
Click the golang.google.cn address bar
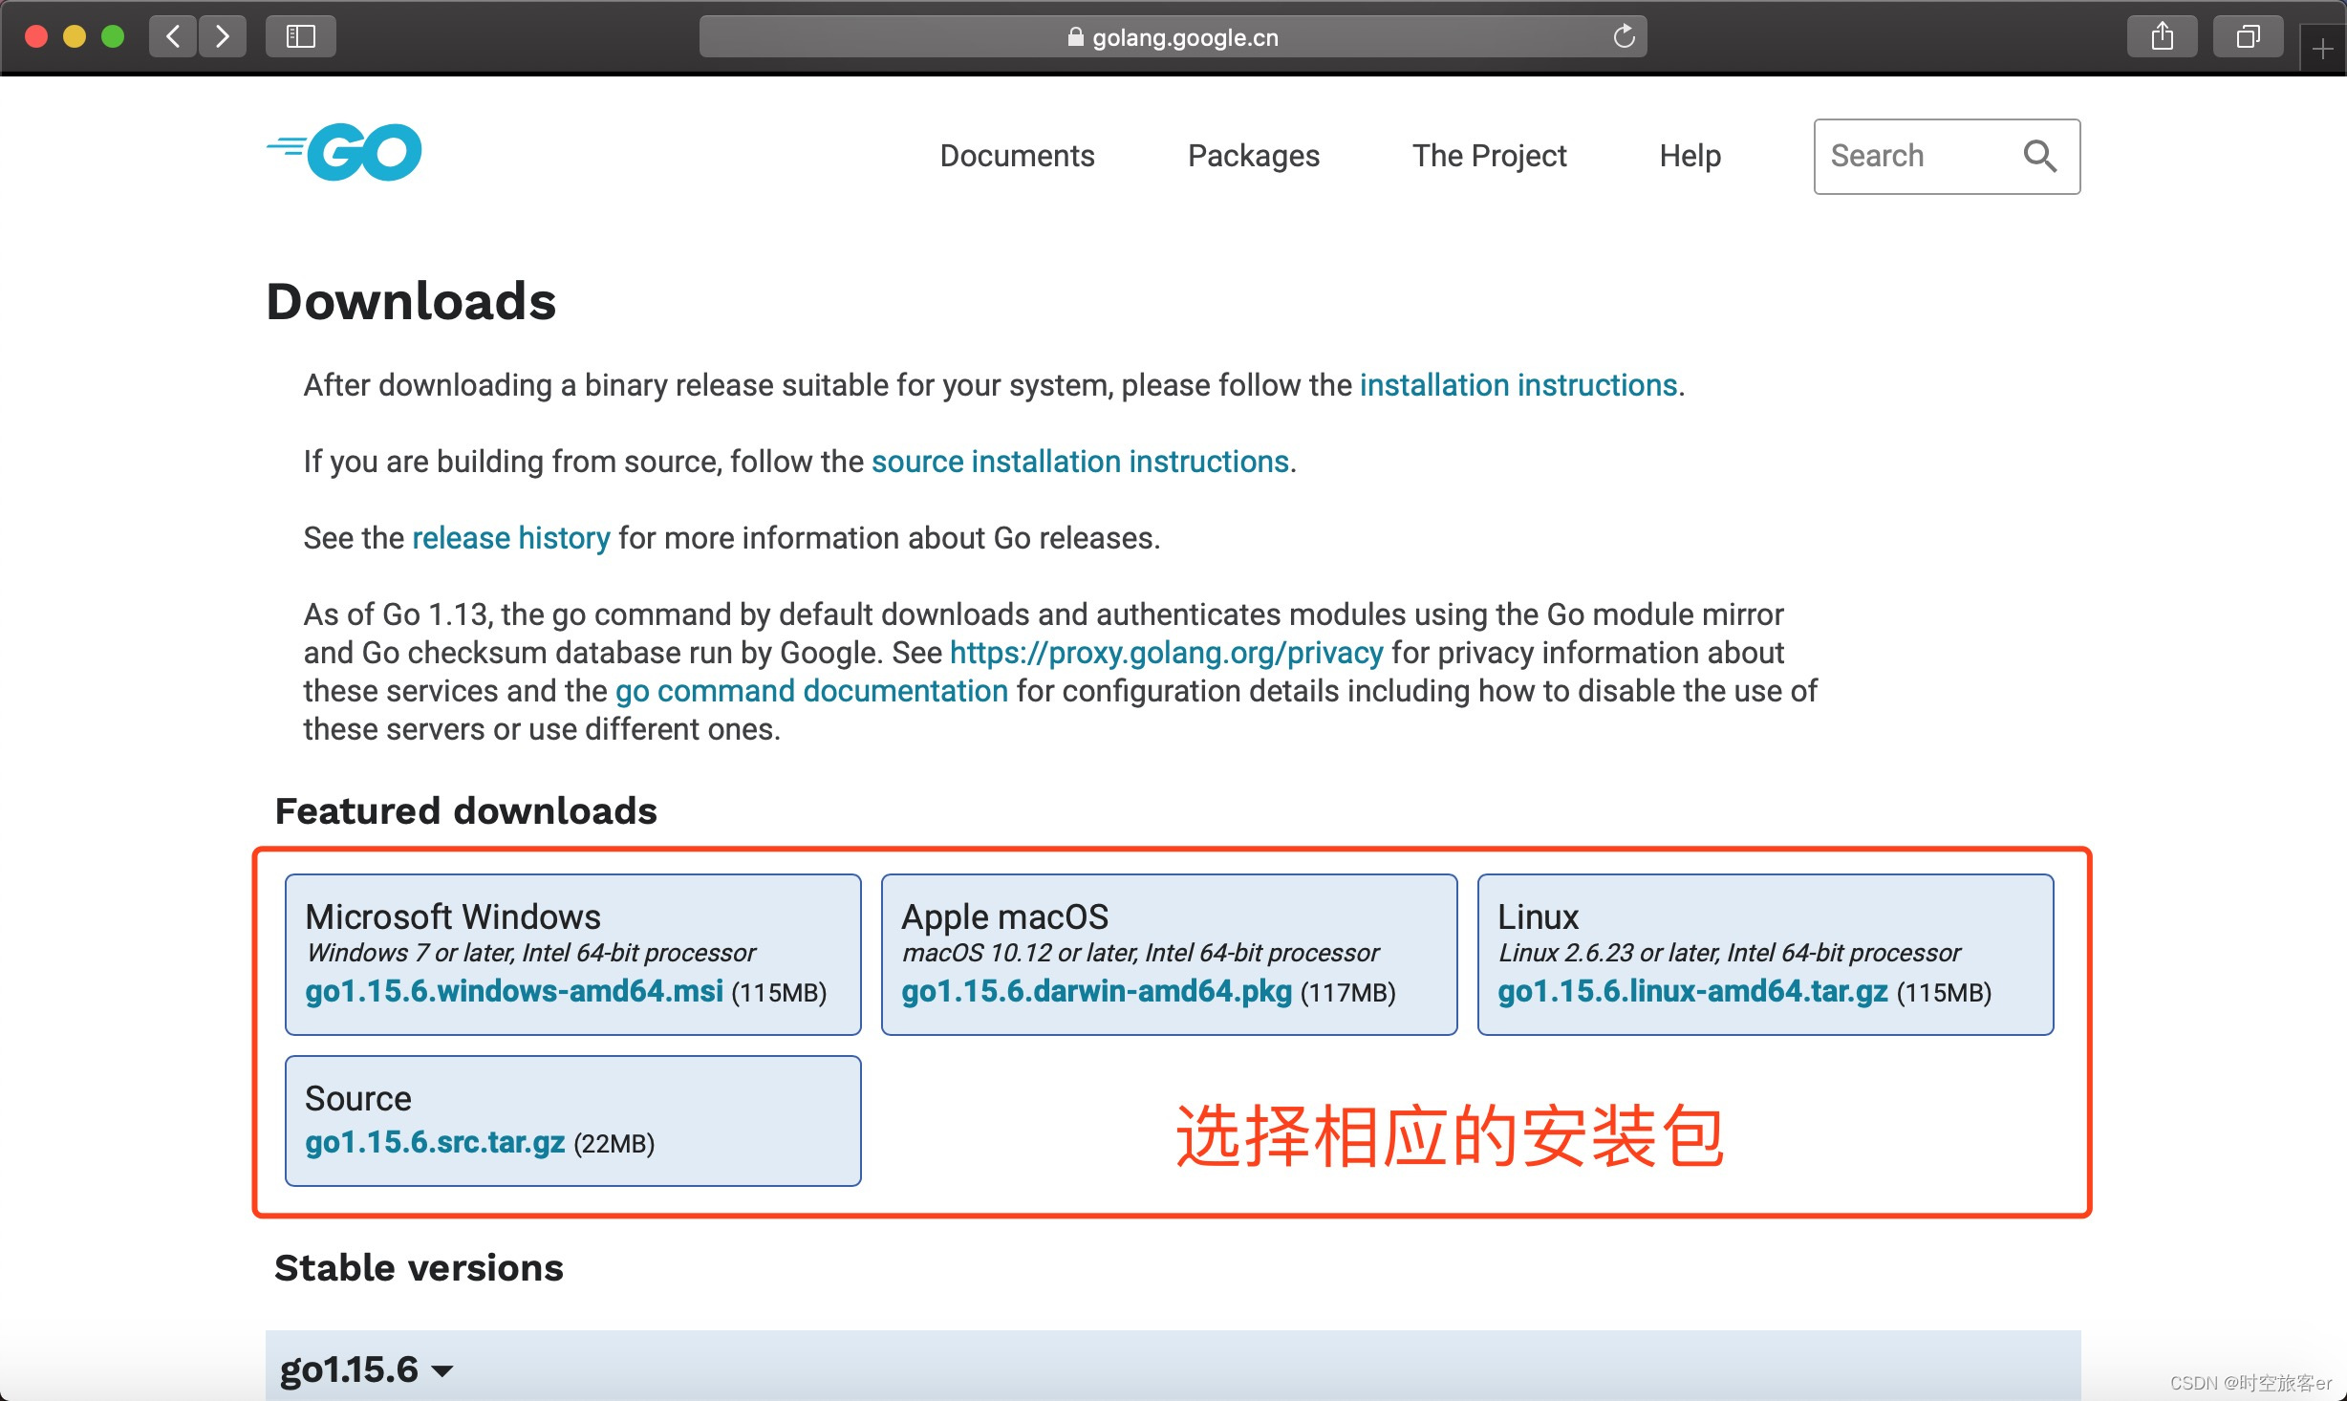[x=1173, y=36]
